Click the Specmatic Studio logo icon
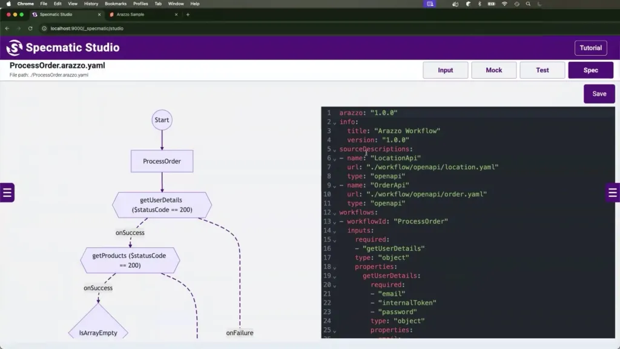 click(x=14, y=48)
